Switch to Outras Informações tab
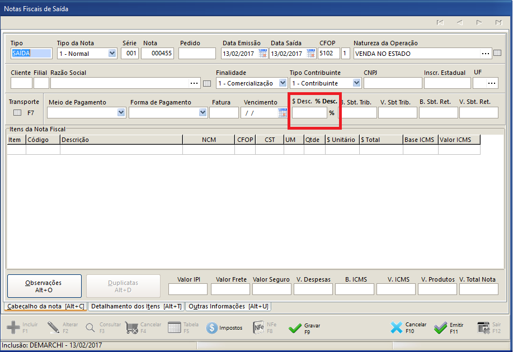This screenshot has height=352, width=513. tap(228, 306)
